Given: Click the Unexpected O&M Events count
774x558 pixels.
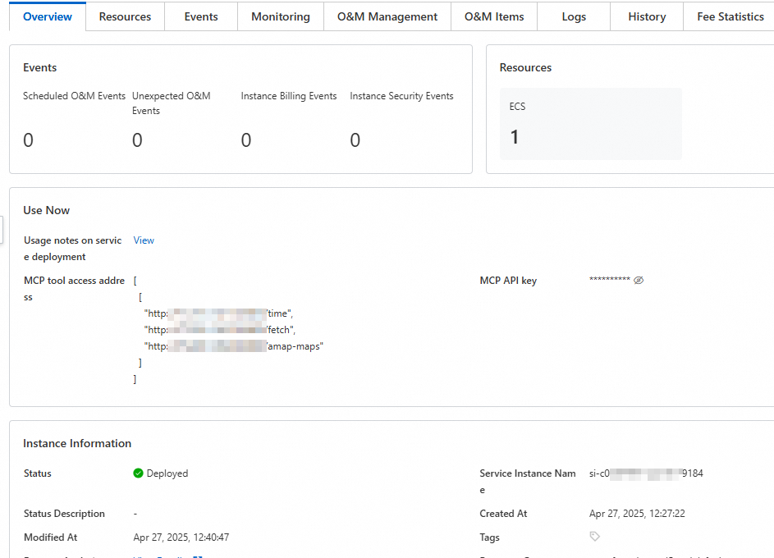Looking at the screenshot, I should 137,140.
